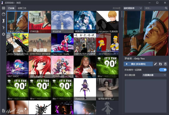Click the import file icon at the sidebar bottom
The image size is (169, 115).
tap(3, 111)
